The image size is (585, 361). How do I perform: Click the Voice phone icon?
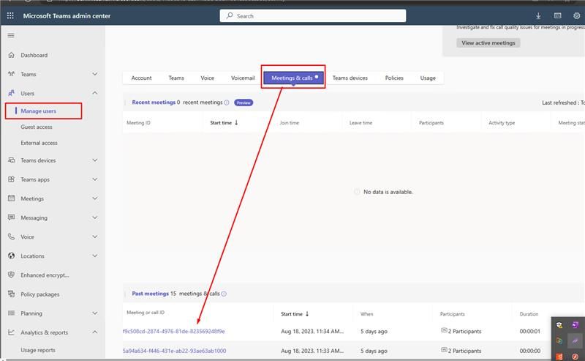point(11,237)
